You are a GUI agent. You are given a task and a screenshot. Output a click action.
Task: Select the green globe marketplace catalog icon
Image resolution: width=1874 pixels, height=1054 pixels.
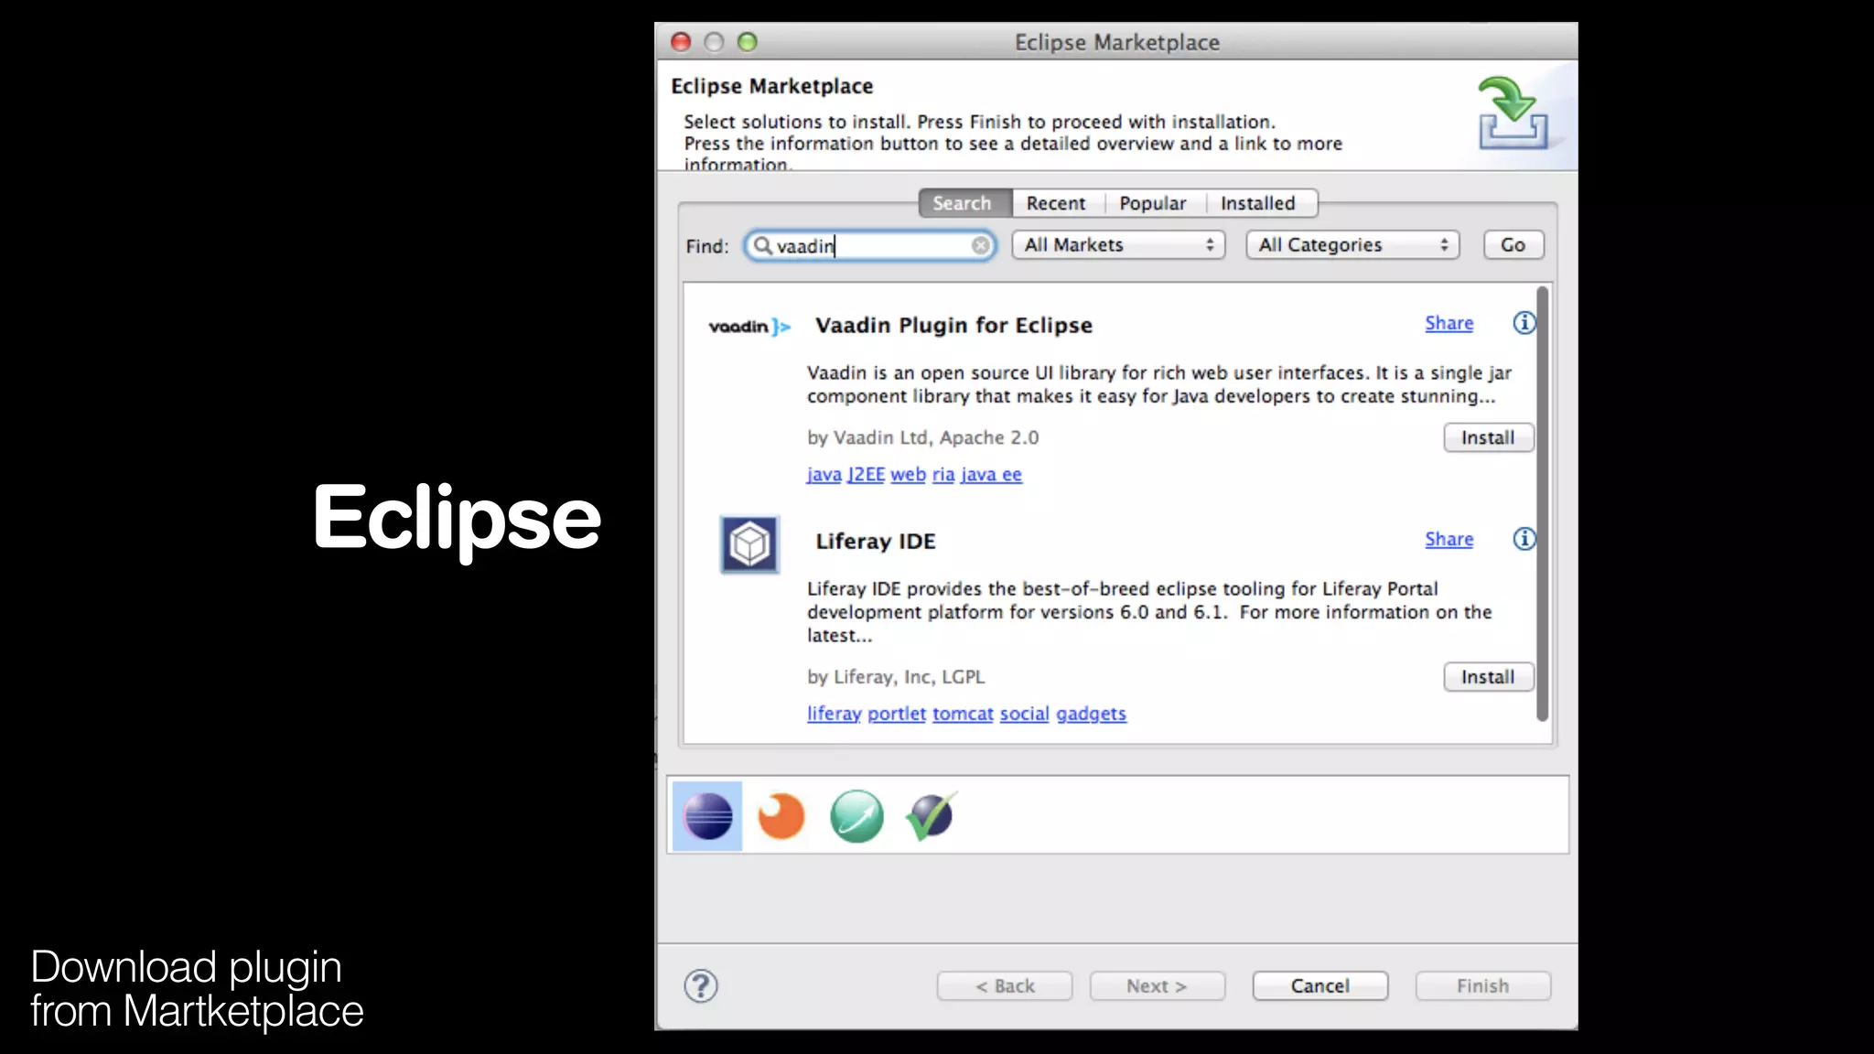click(x=856, y=816)
